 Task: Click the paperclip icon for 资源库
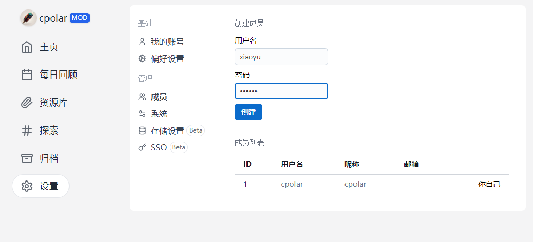(x=27, y=103)
